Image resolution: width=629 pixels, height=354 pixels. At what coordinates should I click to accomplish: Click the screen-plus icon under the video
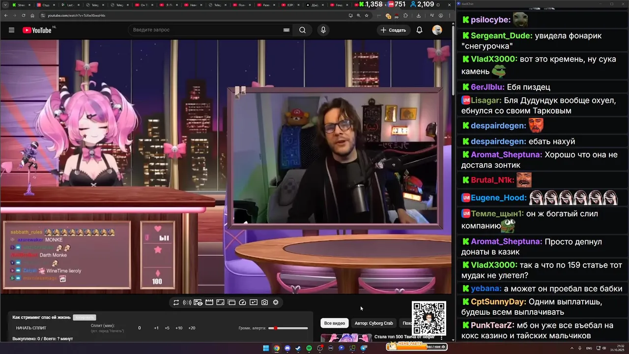254,302
